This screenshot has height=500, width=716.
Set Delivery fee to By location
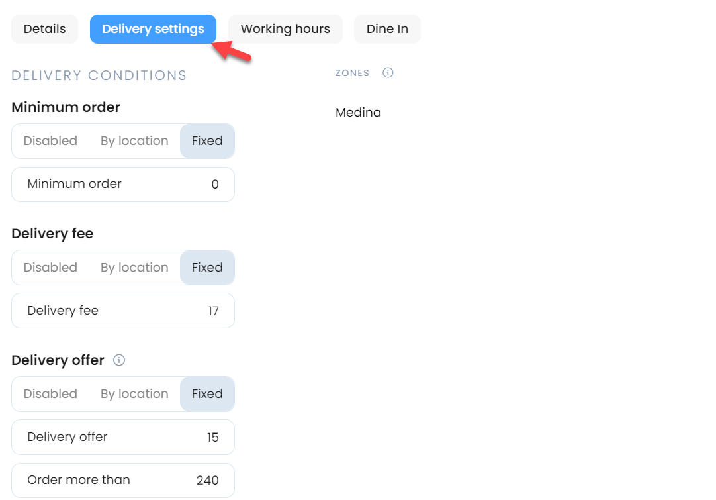click(x=134, y=268)
